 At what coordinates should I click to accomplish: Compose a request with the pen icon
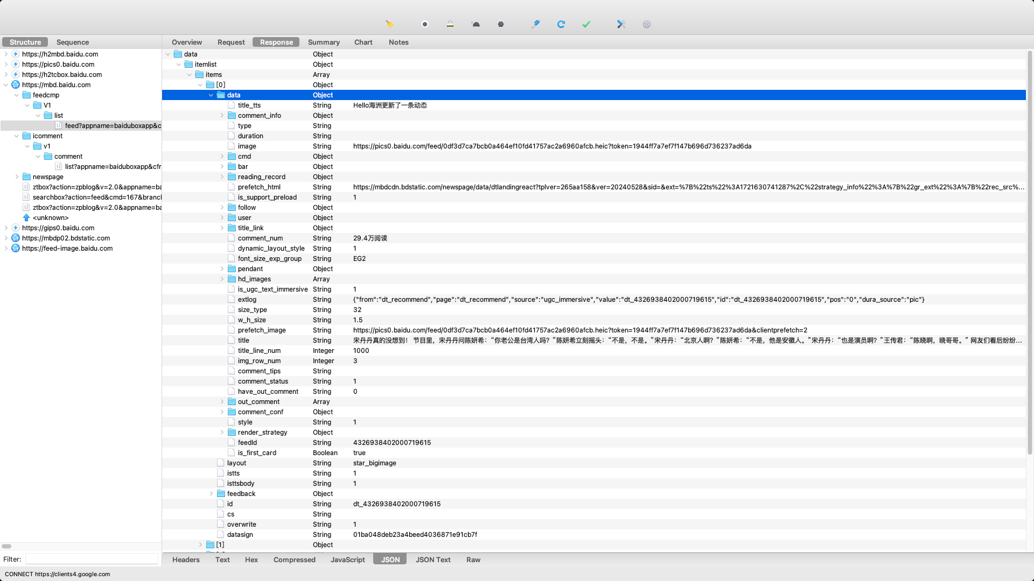536,24
